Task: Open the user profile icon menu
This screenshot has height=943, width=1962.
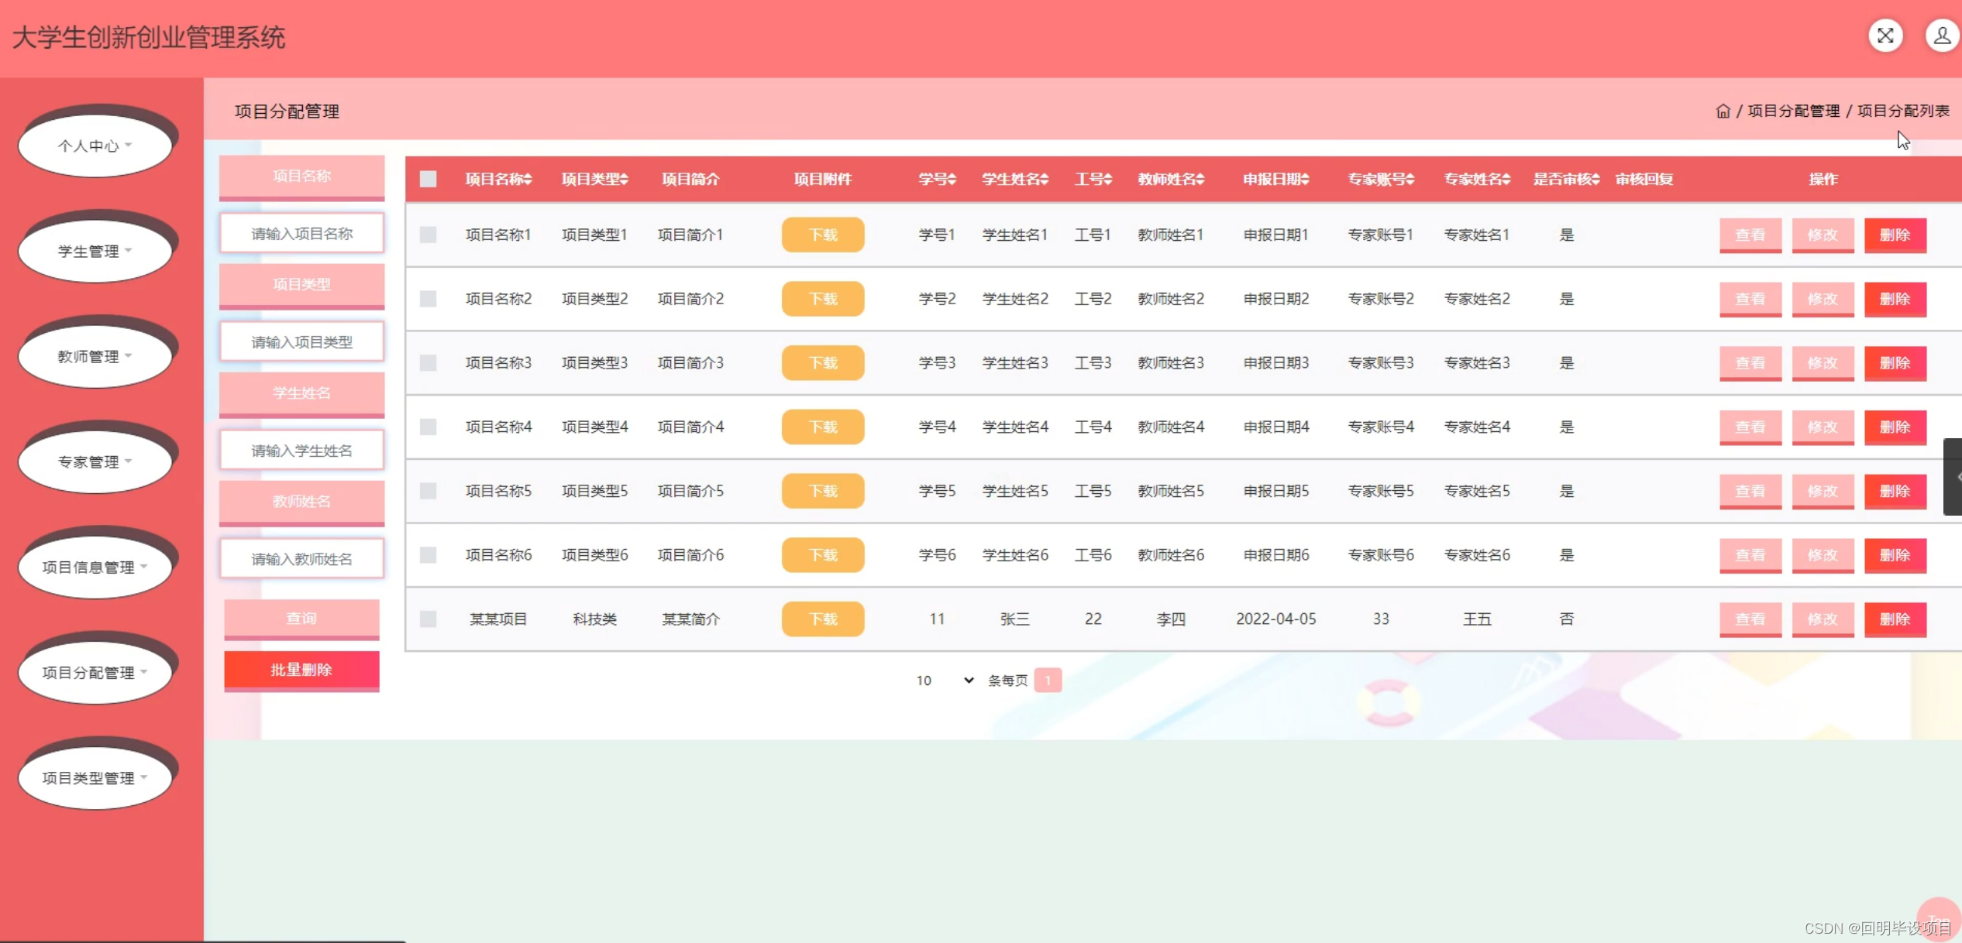Action: (1941, 36)
